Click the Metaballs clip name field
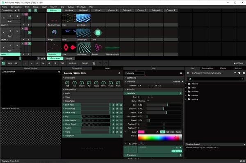The image size is (246, 163). [134, 73]
